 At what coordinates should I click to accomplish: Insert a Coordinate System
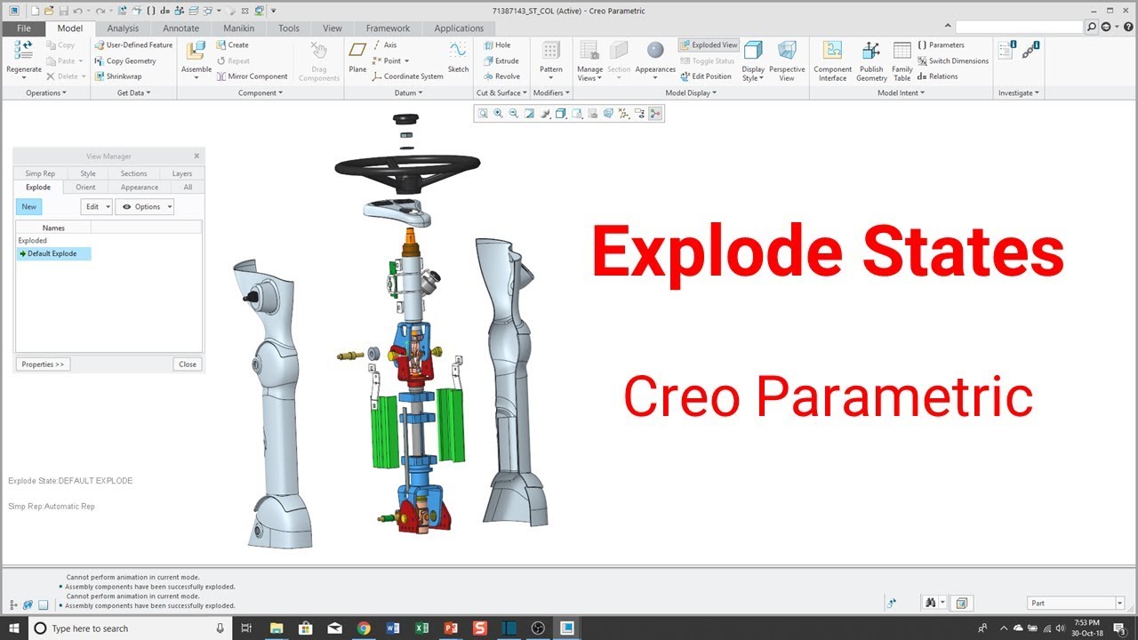point(407,76)
